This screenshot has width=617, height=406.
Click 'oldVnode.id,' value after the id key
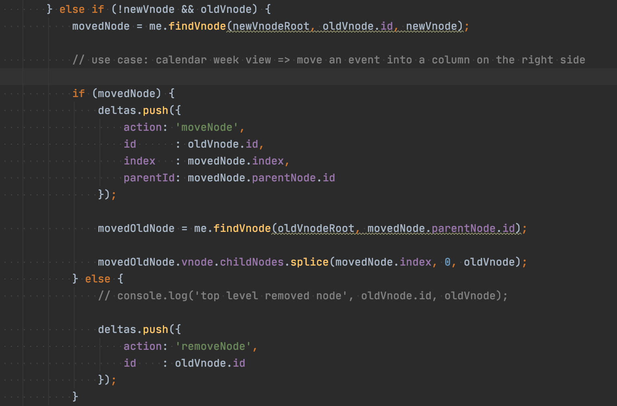click(226, 144)
